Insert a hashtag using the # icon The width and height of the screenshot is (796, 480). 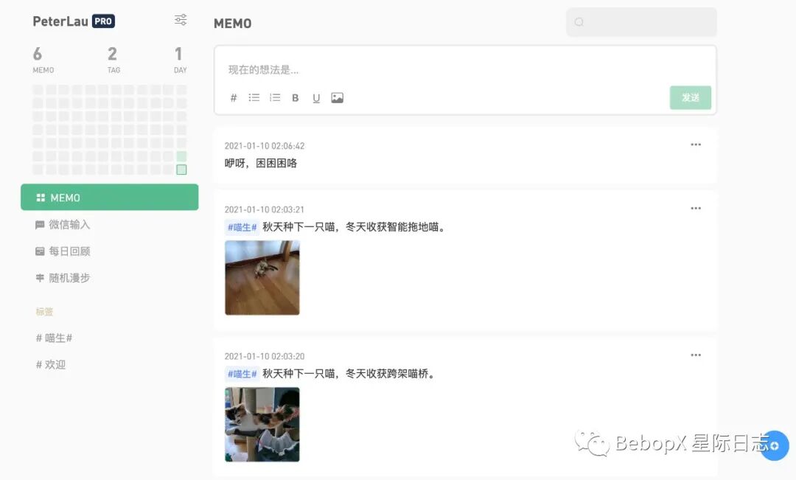point(234,97)
